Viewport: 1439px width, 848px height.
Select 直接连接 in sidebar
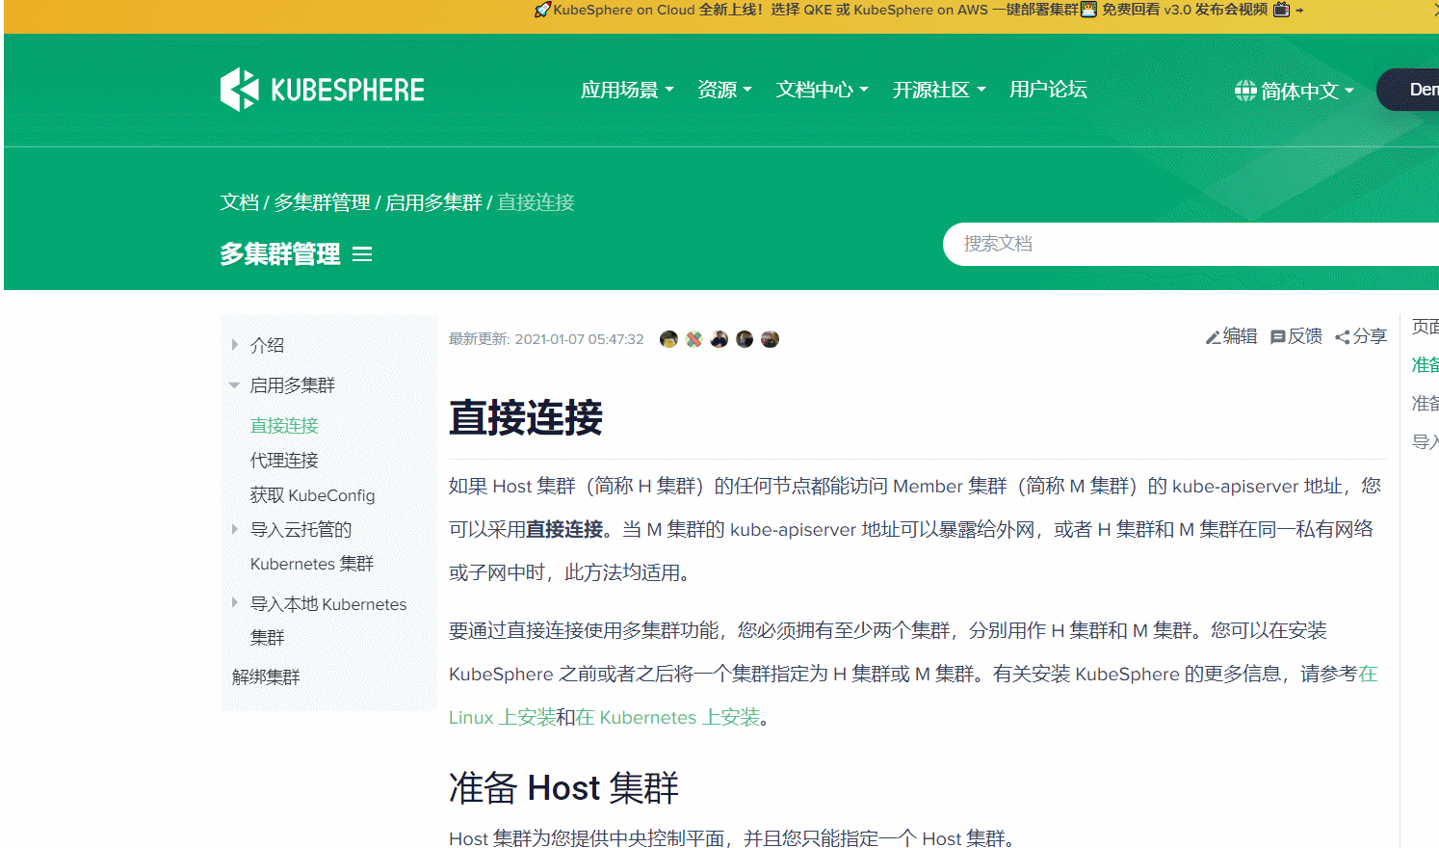[284, 426]
